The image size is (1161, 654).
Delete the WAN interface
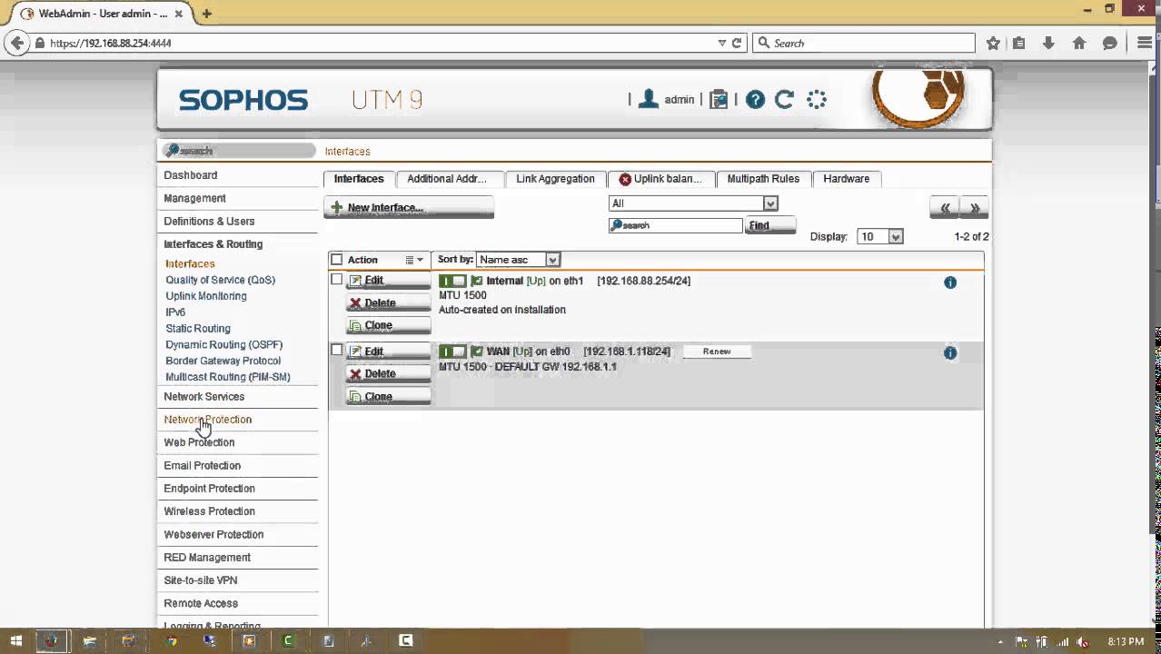[388, 374]
